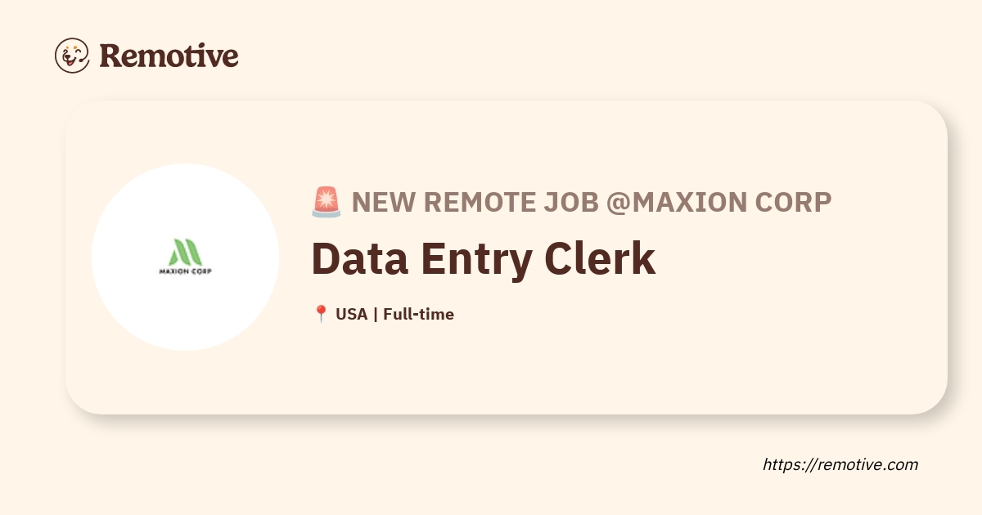Open the https://remotive.com link
982x515 pixels.
point(840,464)
